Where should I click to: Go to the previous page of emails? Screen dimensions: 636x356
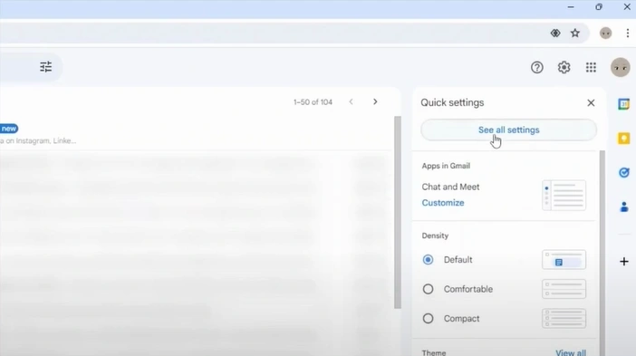pos(352,101)
